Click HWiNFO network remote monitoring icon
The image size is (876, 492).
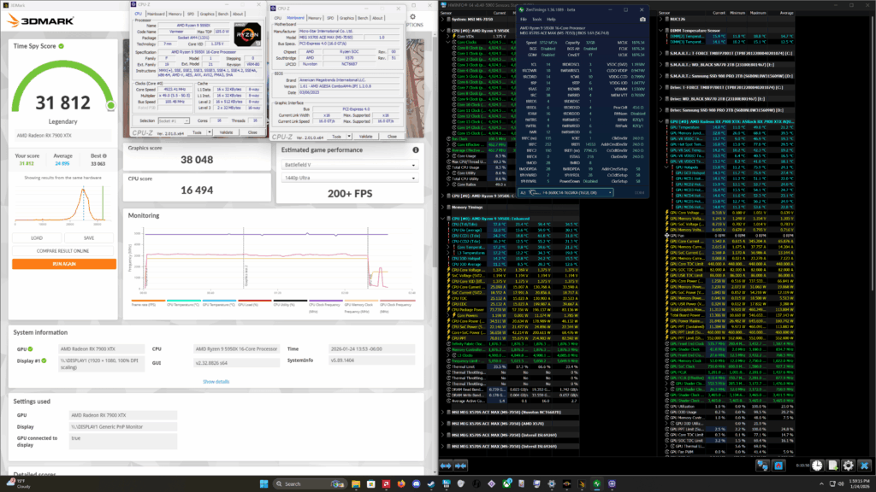click(762, 466)
